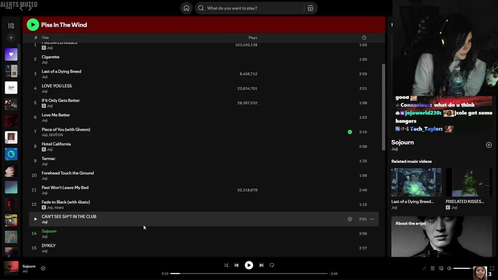The height and width of the screenshot is (280, 498).
Task: Open the blue-circle playlist in the sidebar
Action: (x=11, y=154)
